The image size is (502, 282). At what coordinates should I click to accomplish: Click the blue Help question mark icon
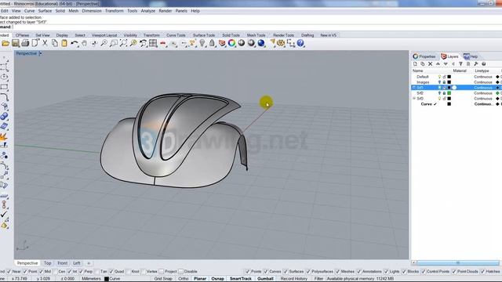[300, 43]
